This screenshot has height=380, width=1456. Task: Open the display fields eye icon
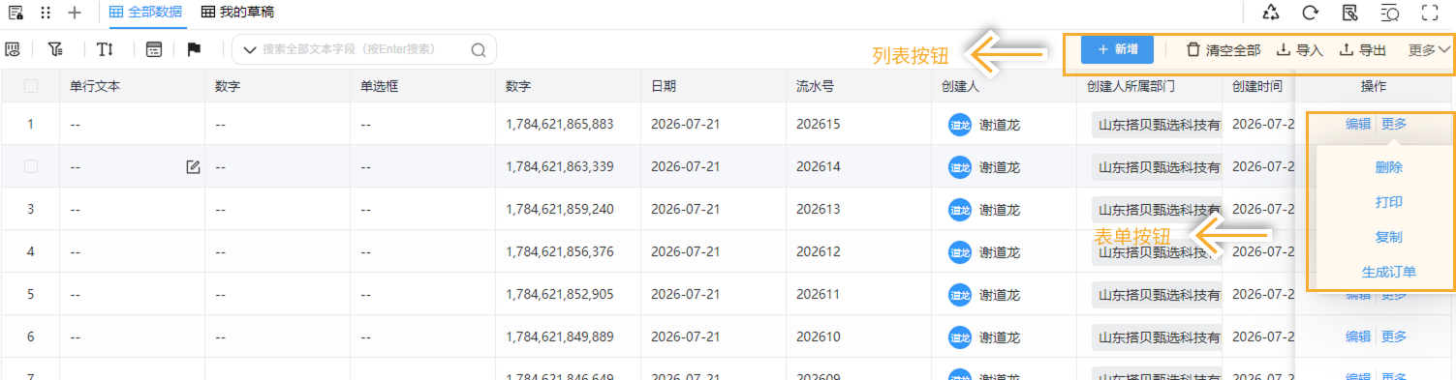click(x=13, y=49)
